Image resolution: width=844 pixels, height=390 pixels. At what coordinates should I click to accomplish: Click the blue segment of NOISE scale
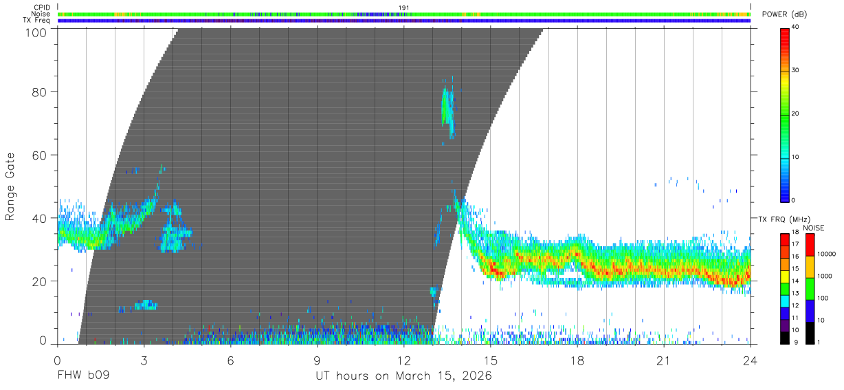[810, 310]
